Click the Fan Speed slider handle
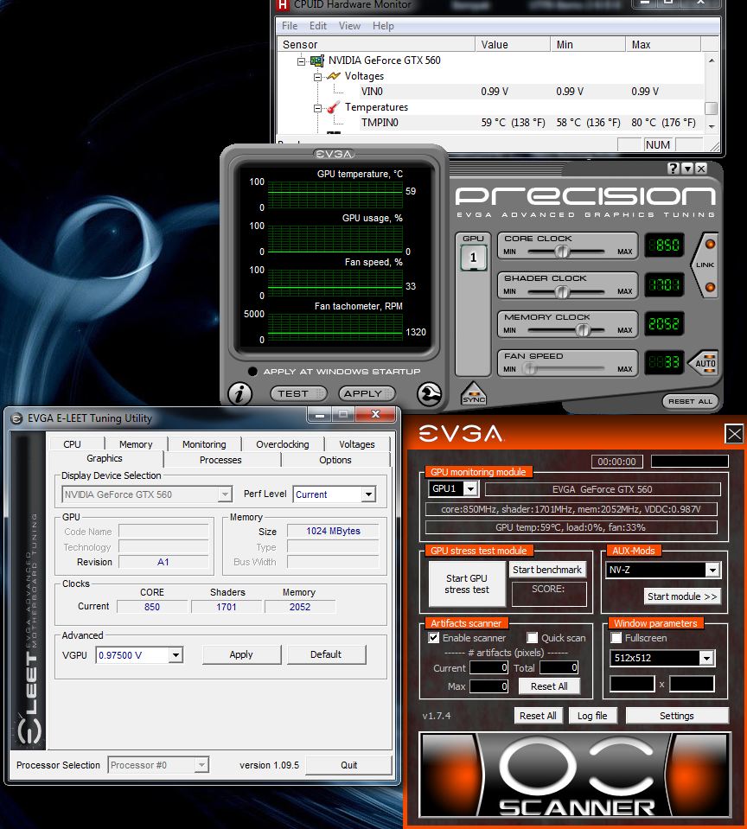This screenshot has width=747, height=829. pyautogui.click(x=529, y=369)
